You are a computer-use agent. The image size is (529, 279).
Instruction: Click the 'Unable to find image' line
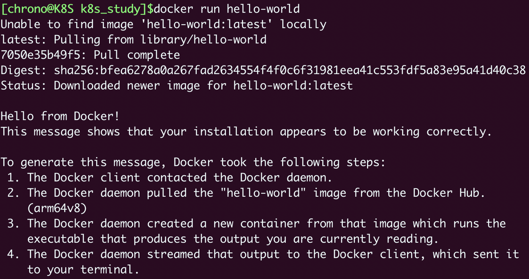[163, 24]
